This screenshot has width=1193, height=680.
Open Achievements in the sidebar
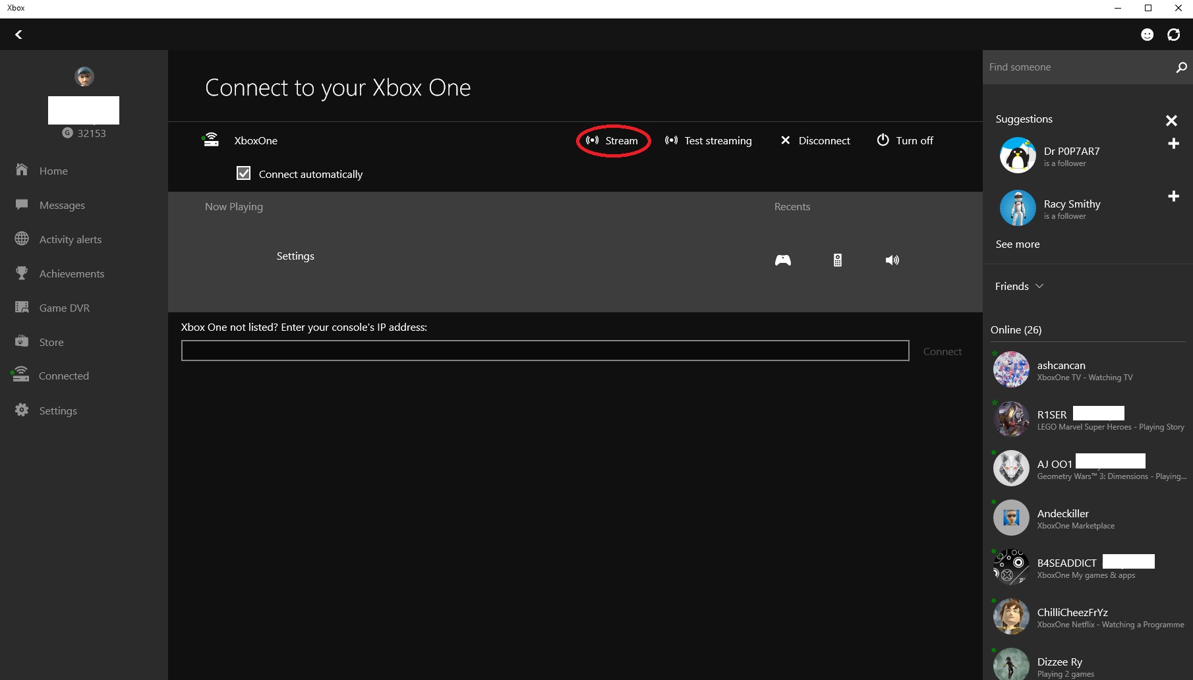[84, 273]
